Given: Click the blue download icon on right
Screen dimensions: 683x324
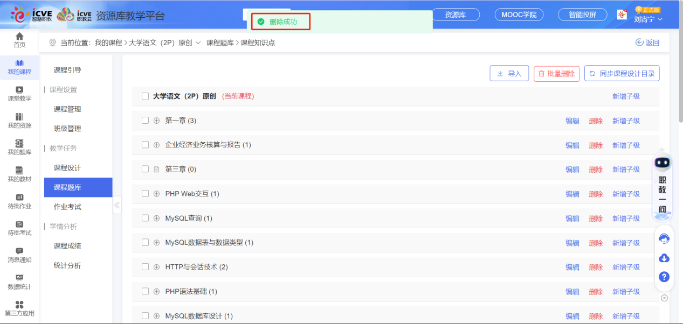Looking at the screenshot, I should click(x=664, y=258).
